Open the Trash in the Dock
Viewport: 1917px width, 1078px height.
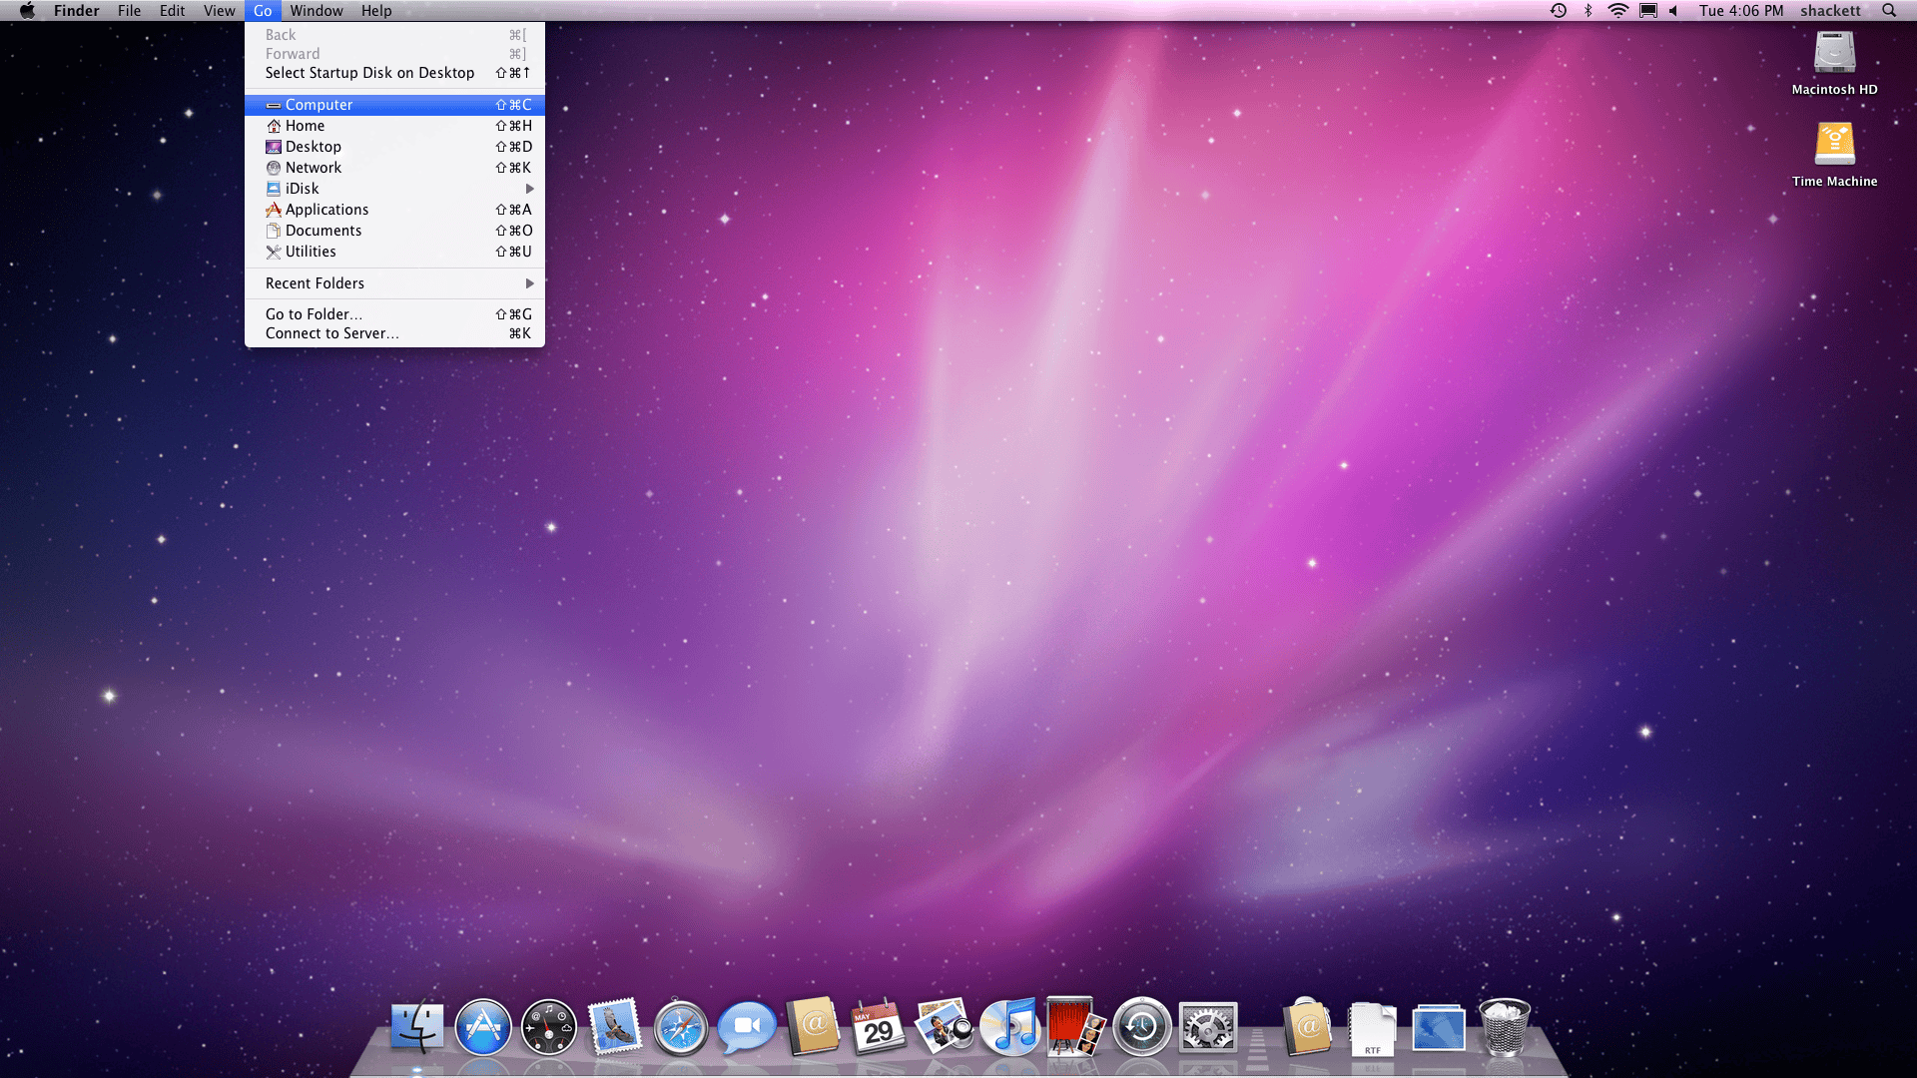(x=1504, y=1027)
